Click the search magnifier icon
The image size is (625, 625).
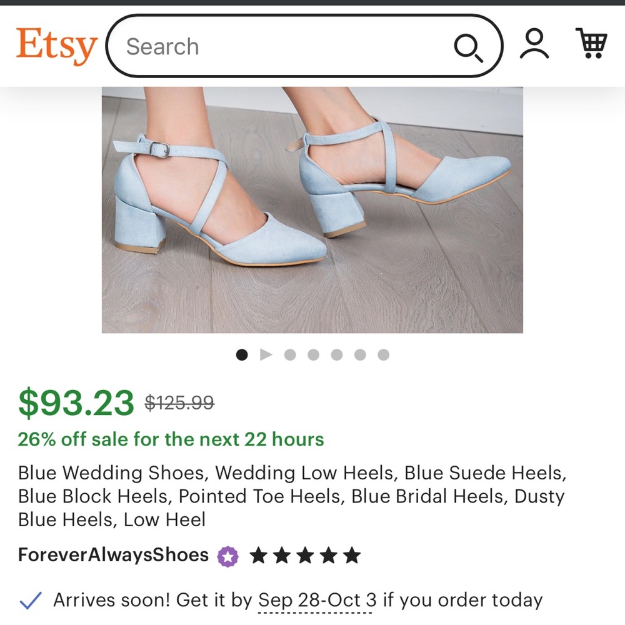coord(470,47)
